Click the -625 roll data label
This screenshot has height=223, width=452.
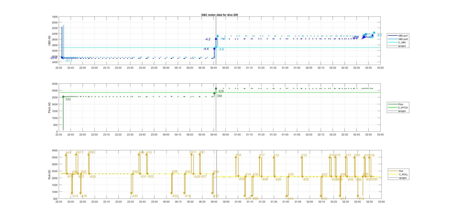click(x=241, y=179)
